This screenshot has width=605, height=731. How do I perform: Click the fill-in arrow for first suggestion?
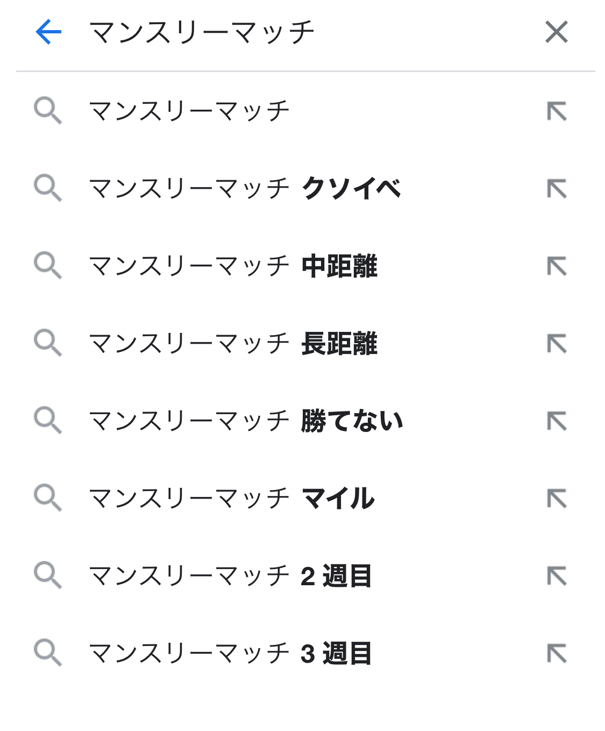click(557, 111)
